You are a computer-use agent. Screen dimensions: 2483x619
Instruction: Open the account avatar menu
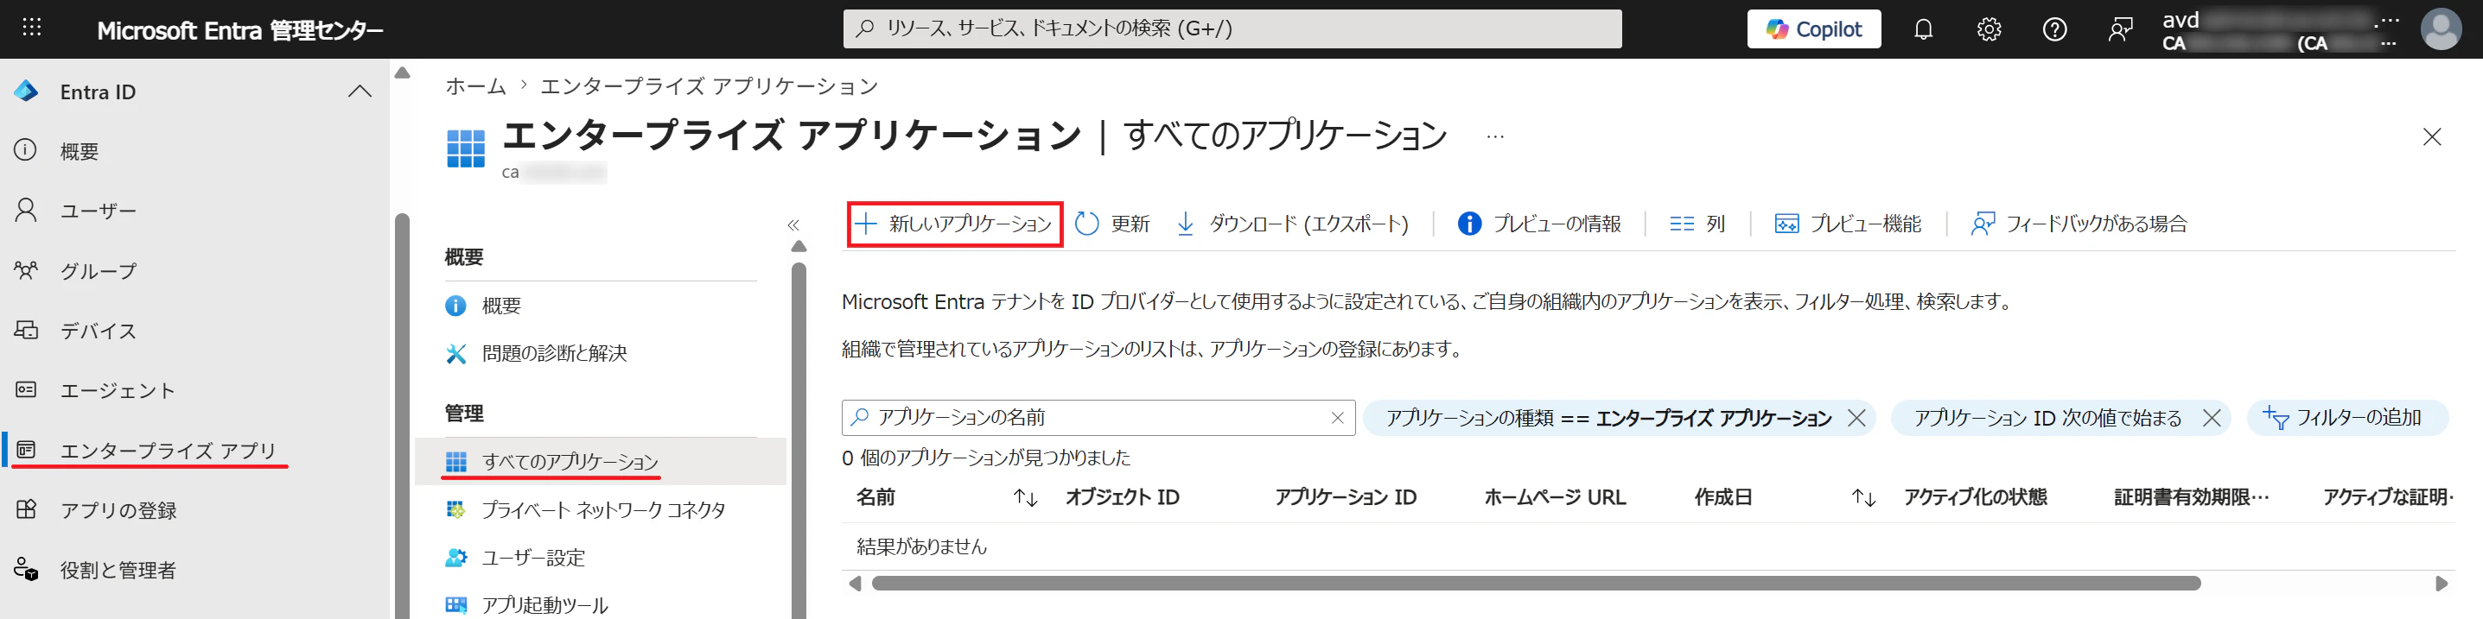pyautogui.click(x=2441, y=28)
